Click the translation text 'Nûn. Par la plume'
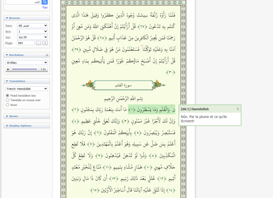Viewport: 273px width, 198px height. (204, 119)
